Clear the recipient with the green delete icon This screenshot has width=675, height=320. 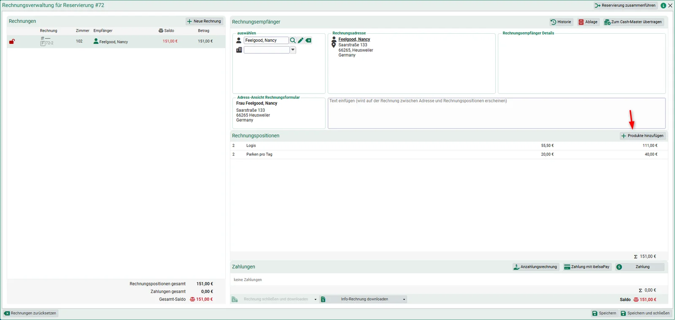pos(308,40)
